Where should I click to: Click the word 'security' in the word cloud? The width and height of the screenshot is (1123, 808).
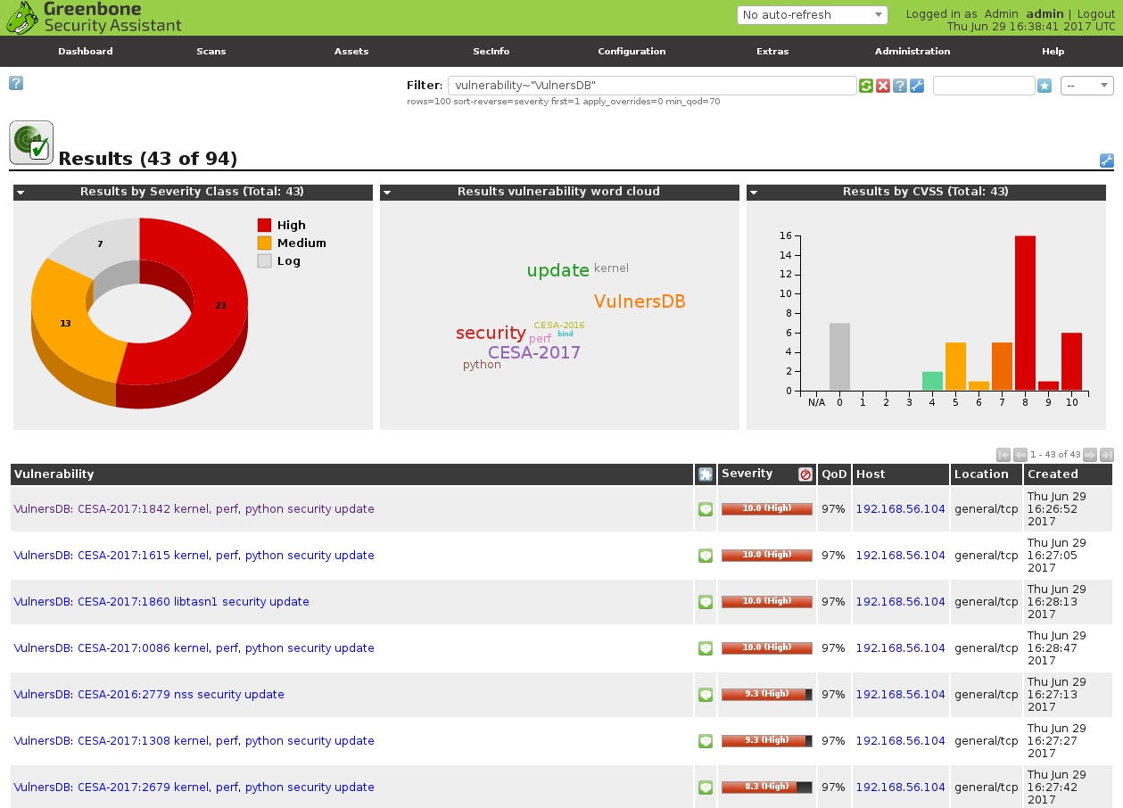pyautogui.click(x=491, y=333)
